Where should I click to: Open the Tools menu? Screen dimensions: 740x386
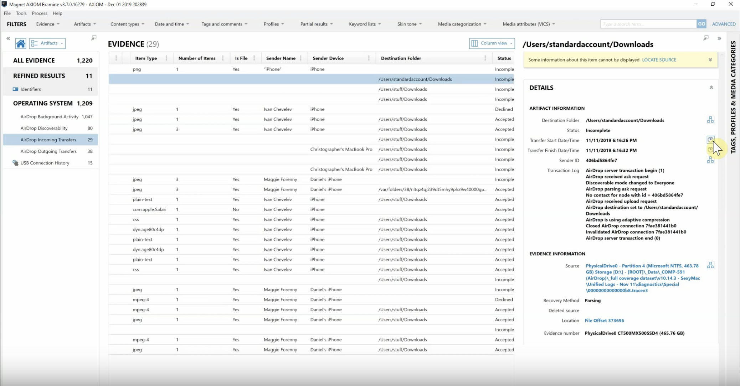point(21,13)
